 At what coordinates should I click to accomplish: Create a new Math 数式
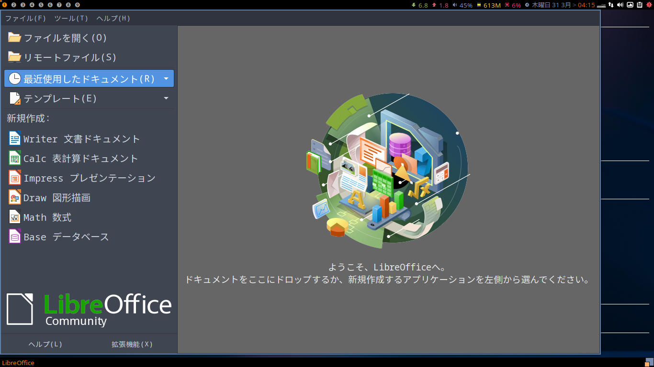click(89, 217)
